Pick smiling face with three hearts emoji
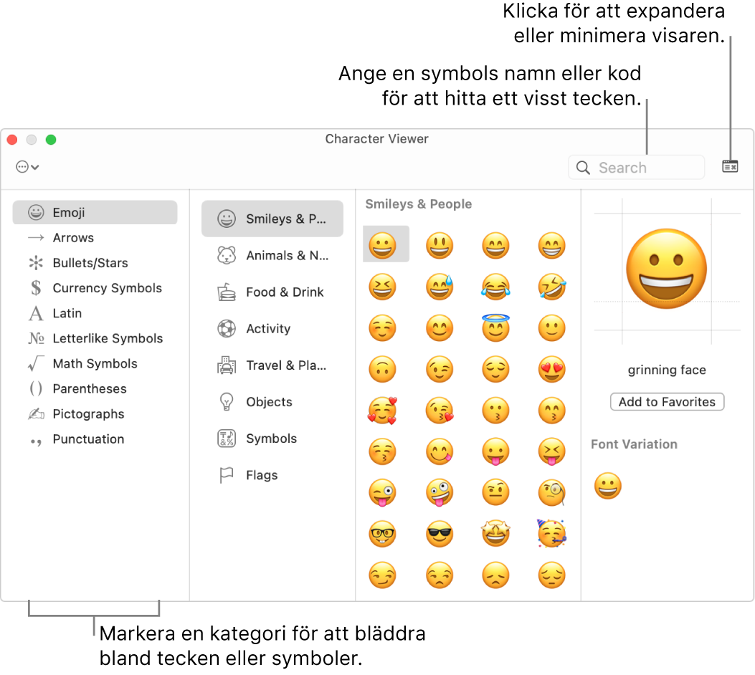This screenshot has width=755, height=675. click(382, 411)
